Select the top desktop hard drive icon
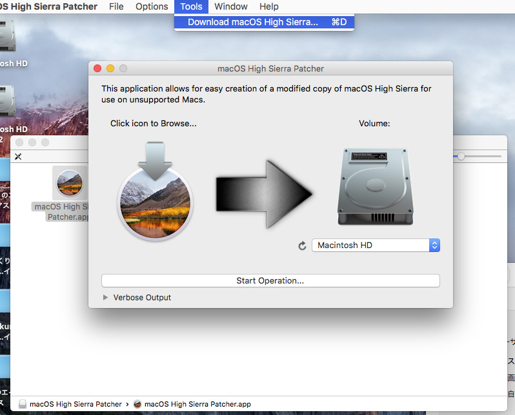The width and height of the screenshot is (515, 415). click(7, 36)
